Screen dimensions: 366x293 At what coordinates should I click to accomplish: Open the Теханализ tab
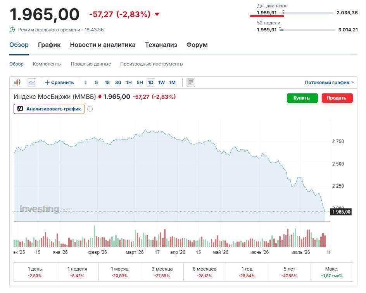[161, 45]
